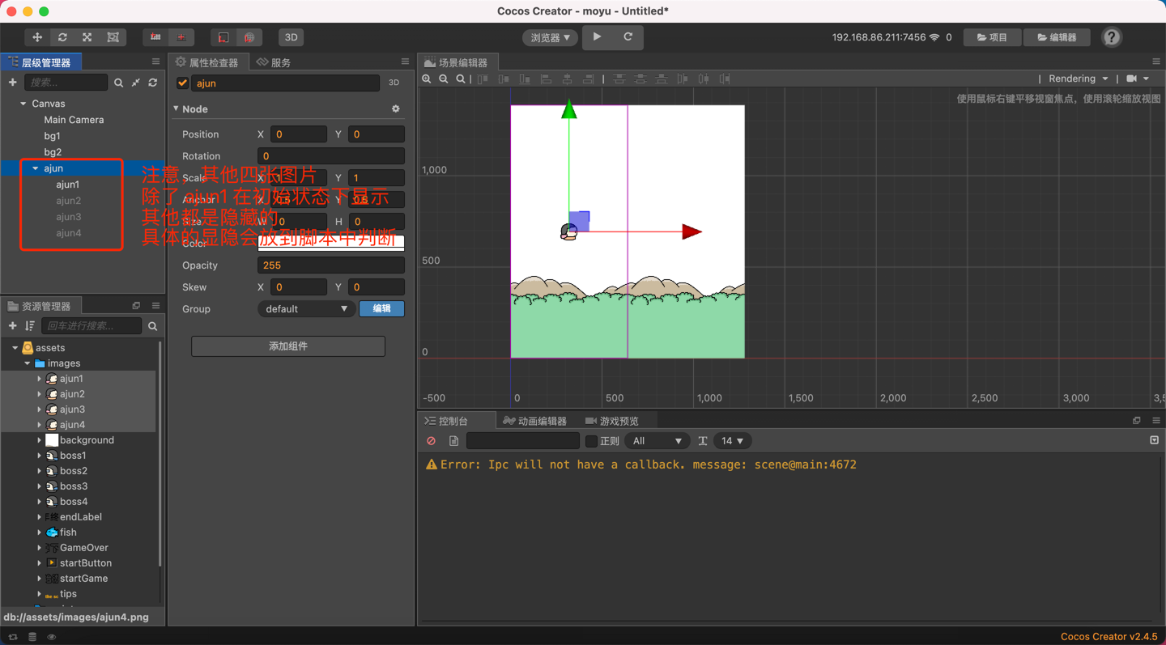Switch to center position handle mode
This screenshot has height=645, width=1166.
181,37
